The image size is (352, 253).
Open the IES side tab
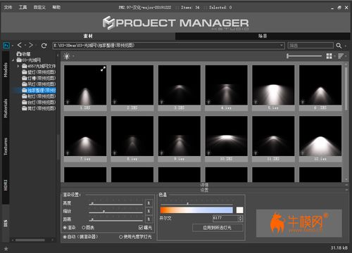point(6,223)
